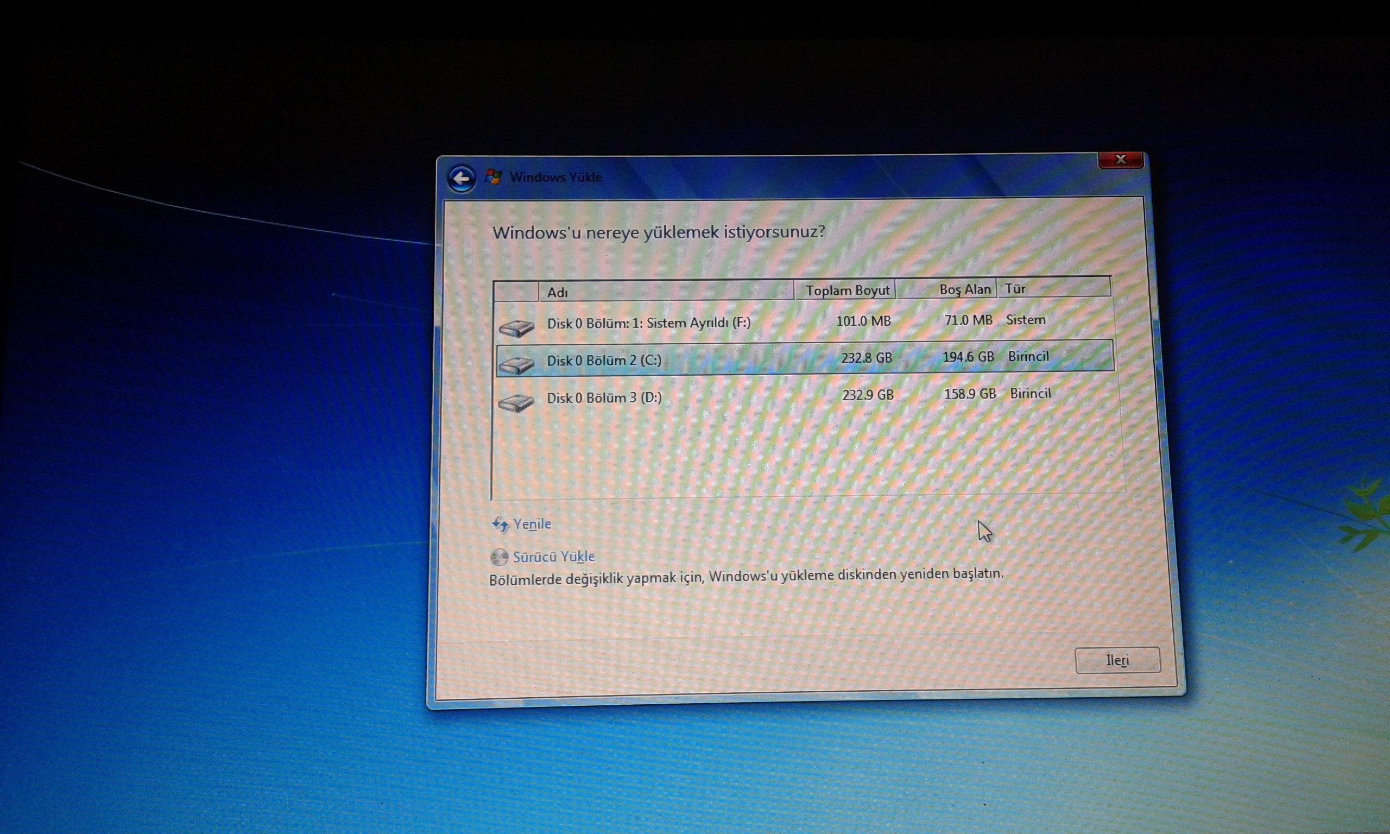Open the Sürücü Yükle driver link
This screenshot has height=834, width=1390.
coord(553,557)
